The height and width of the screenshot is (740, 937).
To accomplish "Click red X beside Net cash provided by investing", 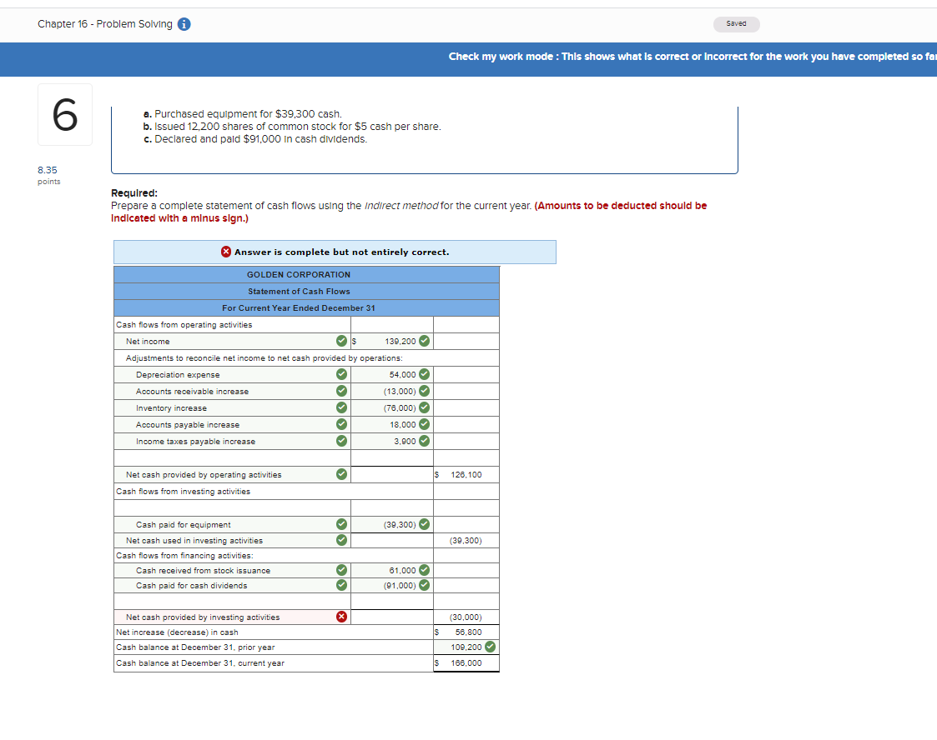I will [x=341, y=617].
